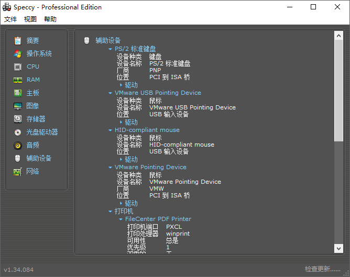Click the scroll down arrow
Image resolution: width=350 pixels, height=277 pixels.
[338, 248]
